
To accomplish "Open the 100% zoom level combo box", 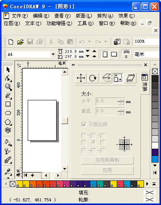I will (x=147, y=42).
